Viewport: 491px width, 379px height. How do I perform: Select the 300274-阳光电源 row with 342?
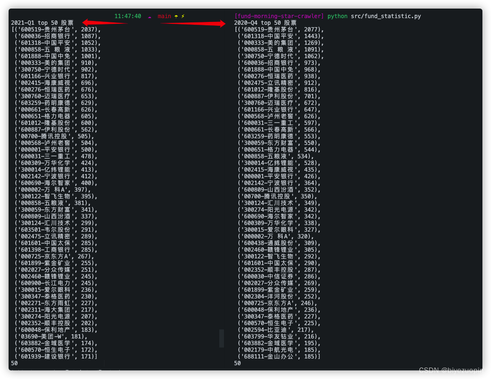point(279,210)
